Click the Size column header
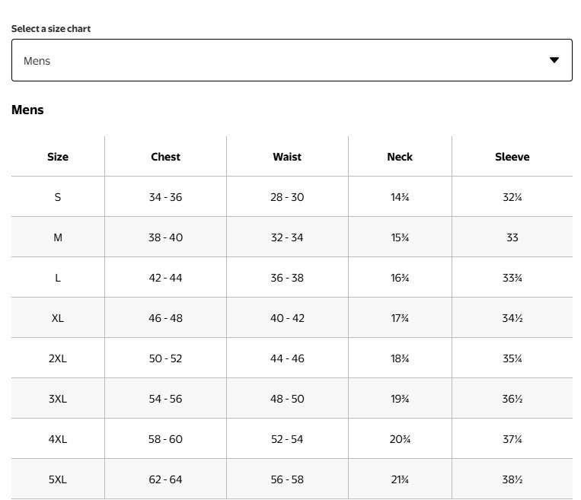Screen dimensions: 581x500 click(58, 157)
